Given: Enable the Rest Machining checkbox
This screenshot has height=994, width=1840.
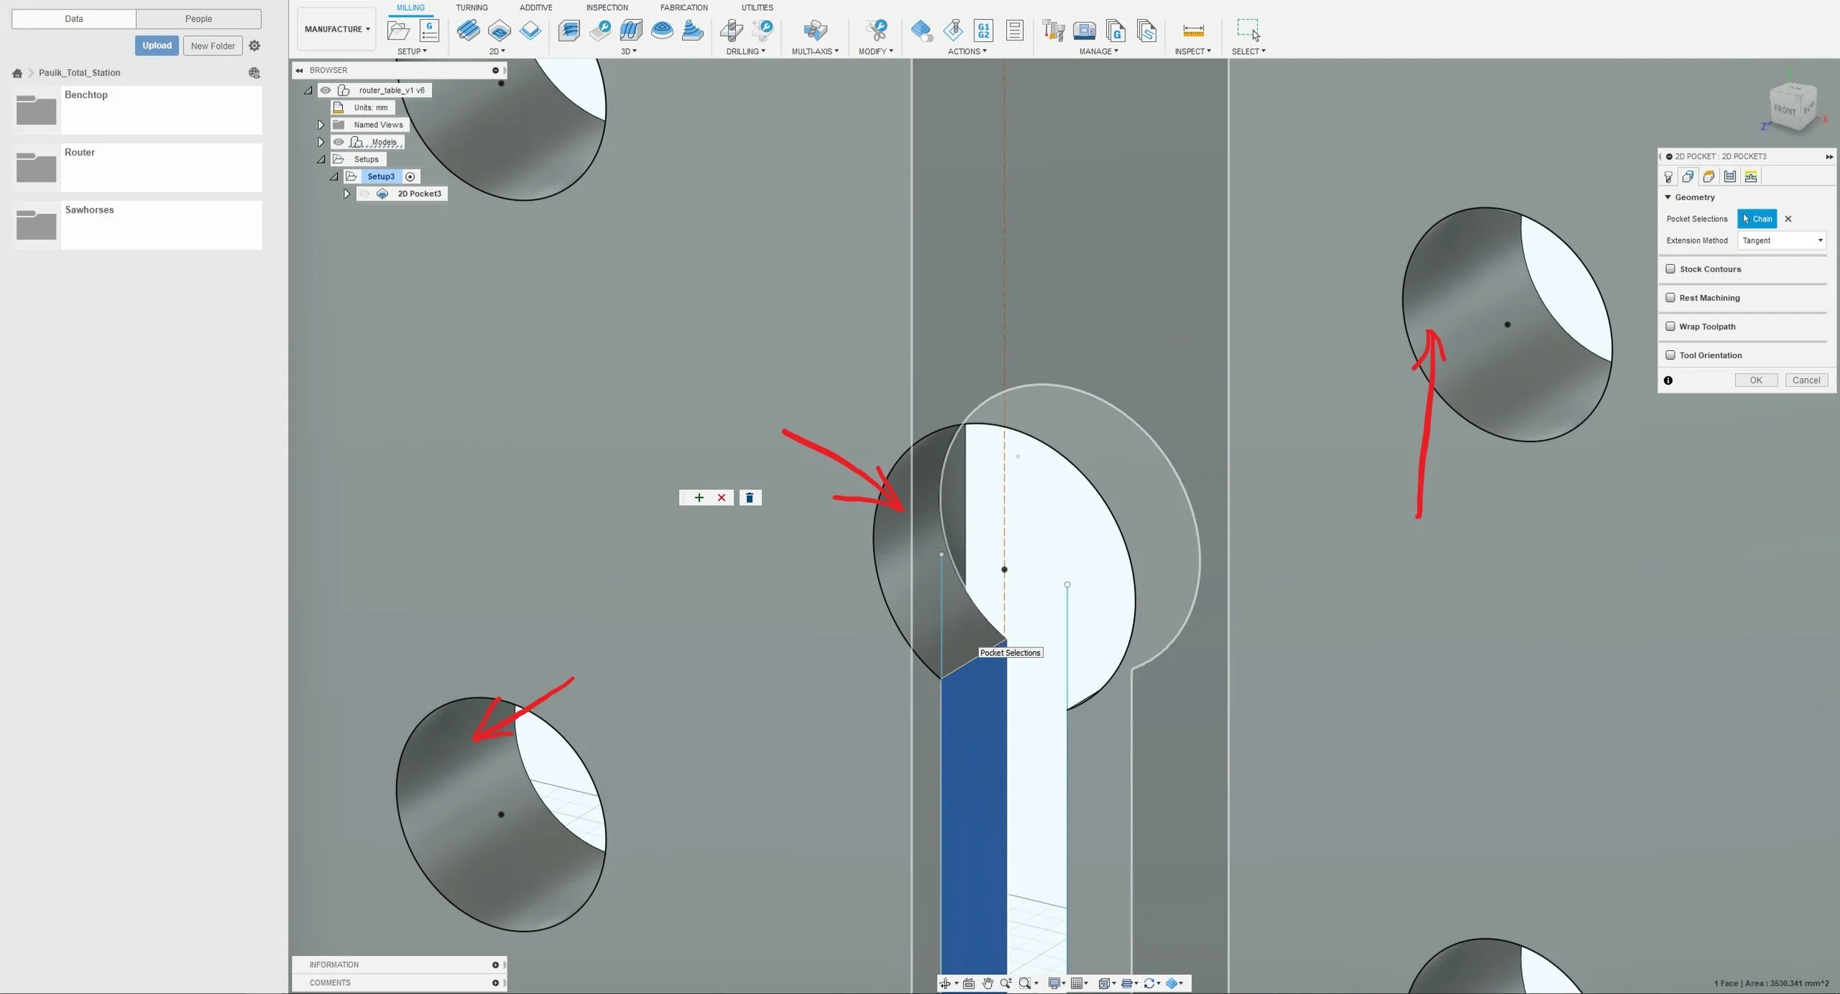Looking at the screenshot, I should (x=1671, y=298).
